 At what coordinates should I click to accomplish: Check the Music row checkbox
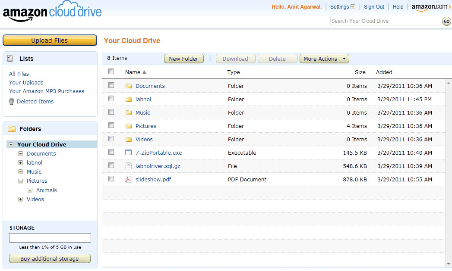pos(111,112)
